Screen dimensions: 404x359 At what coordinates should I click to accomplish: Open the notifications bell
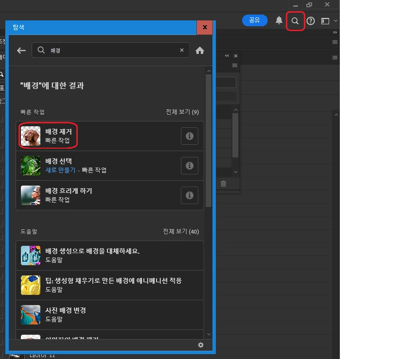click(x=279, y=20)
